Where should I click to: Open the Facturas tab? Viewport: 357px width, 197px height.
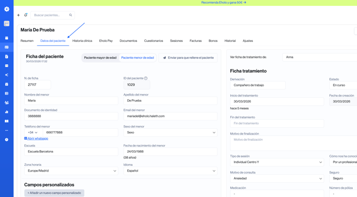196,41
